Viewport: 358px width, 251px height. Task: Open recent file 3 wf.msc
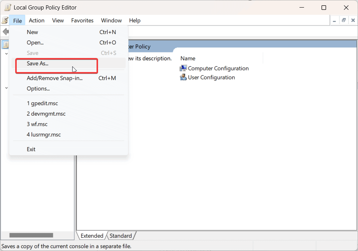coord(68,124)
